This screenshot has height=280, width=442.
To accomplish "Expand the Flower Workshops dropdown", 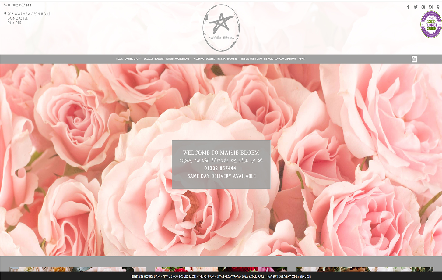I will coord(178,59).
